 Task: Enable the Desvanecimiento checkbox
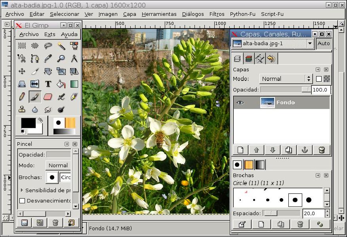pyautogui.click(x=22, y=201)
